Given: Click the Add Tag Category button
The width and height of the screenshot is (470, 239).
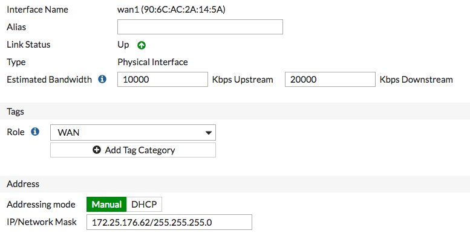Looking at the screenshot, I should click(x=133, y=150).
